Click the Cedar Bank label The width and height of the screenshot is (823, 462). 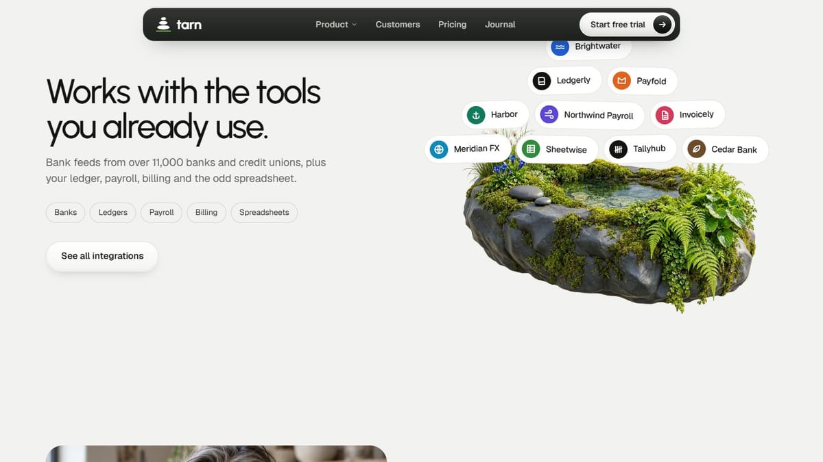(735, 149)
